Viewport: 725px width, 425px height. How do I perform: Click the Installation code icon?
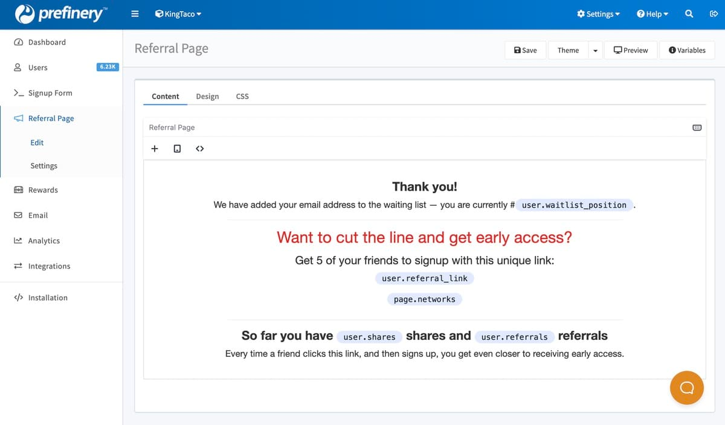(x=18, y=298)
